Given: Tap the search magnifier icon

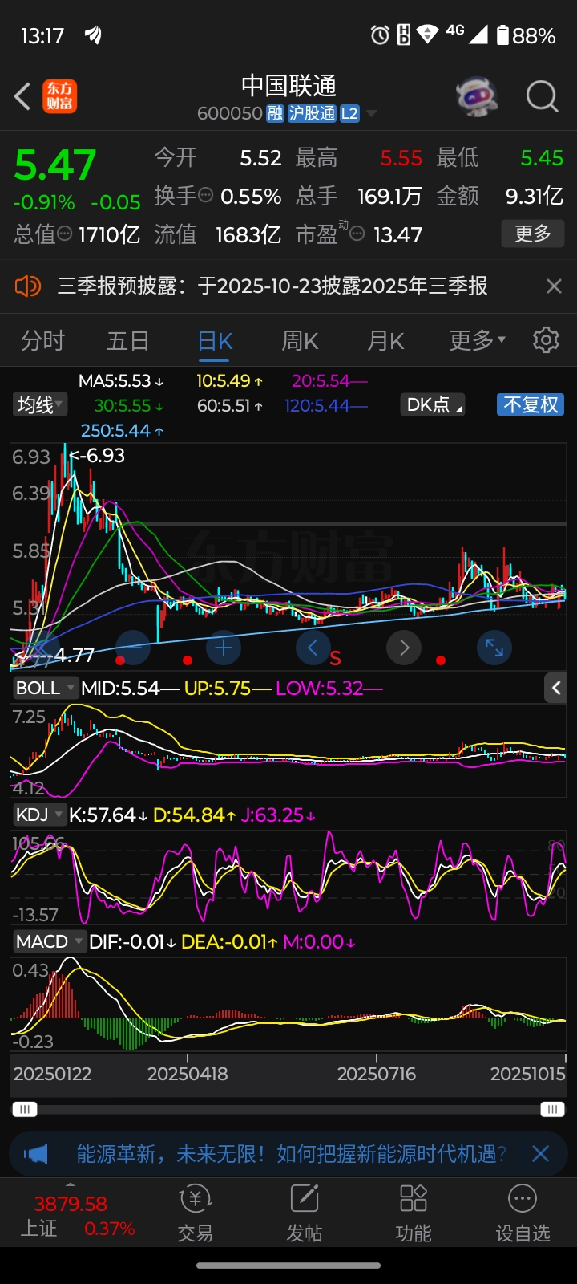Looking at the screenshot, I should pos(542,97).
